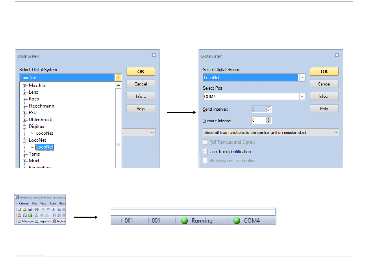The image size is (374, 258).
Task: Click the Messages window icon
Action: click(x=20, y=221)
